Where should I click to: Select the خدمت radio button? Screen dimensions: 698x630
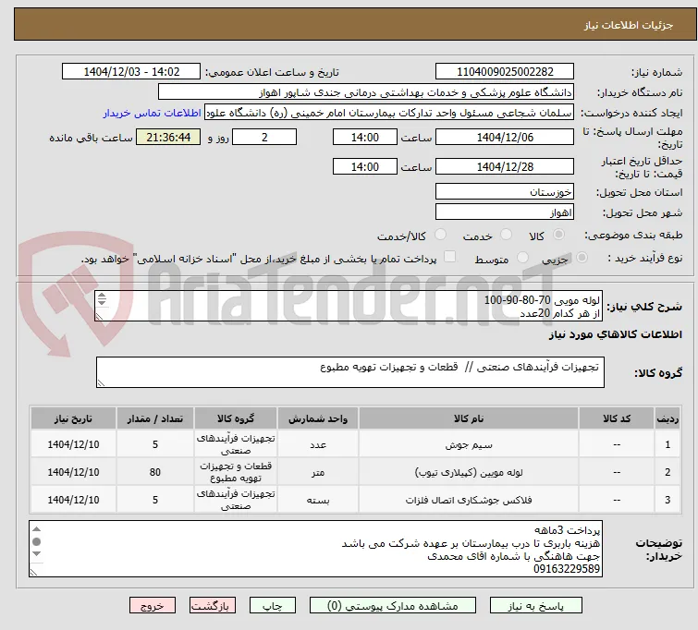click(x=506, y=235)
